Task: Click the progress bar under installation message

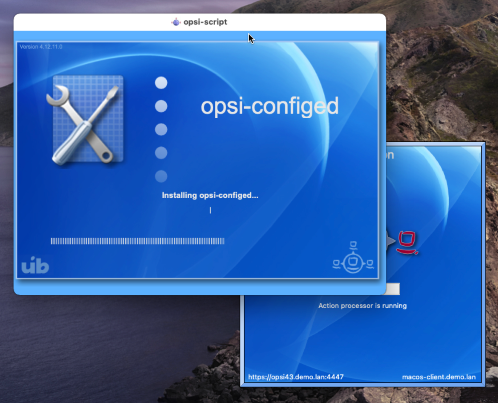Action: tap(138, 241)
